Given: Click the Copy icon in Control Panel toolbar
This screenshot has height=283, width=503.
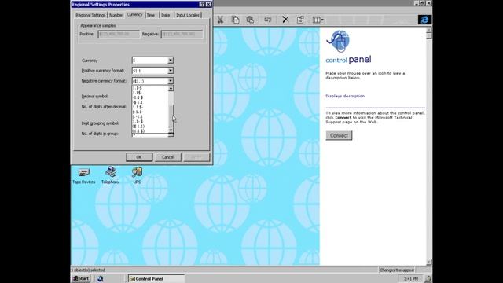Looking at the screenshot, I should click(235, 20).
